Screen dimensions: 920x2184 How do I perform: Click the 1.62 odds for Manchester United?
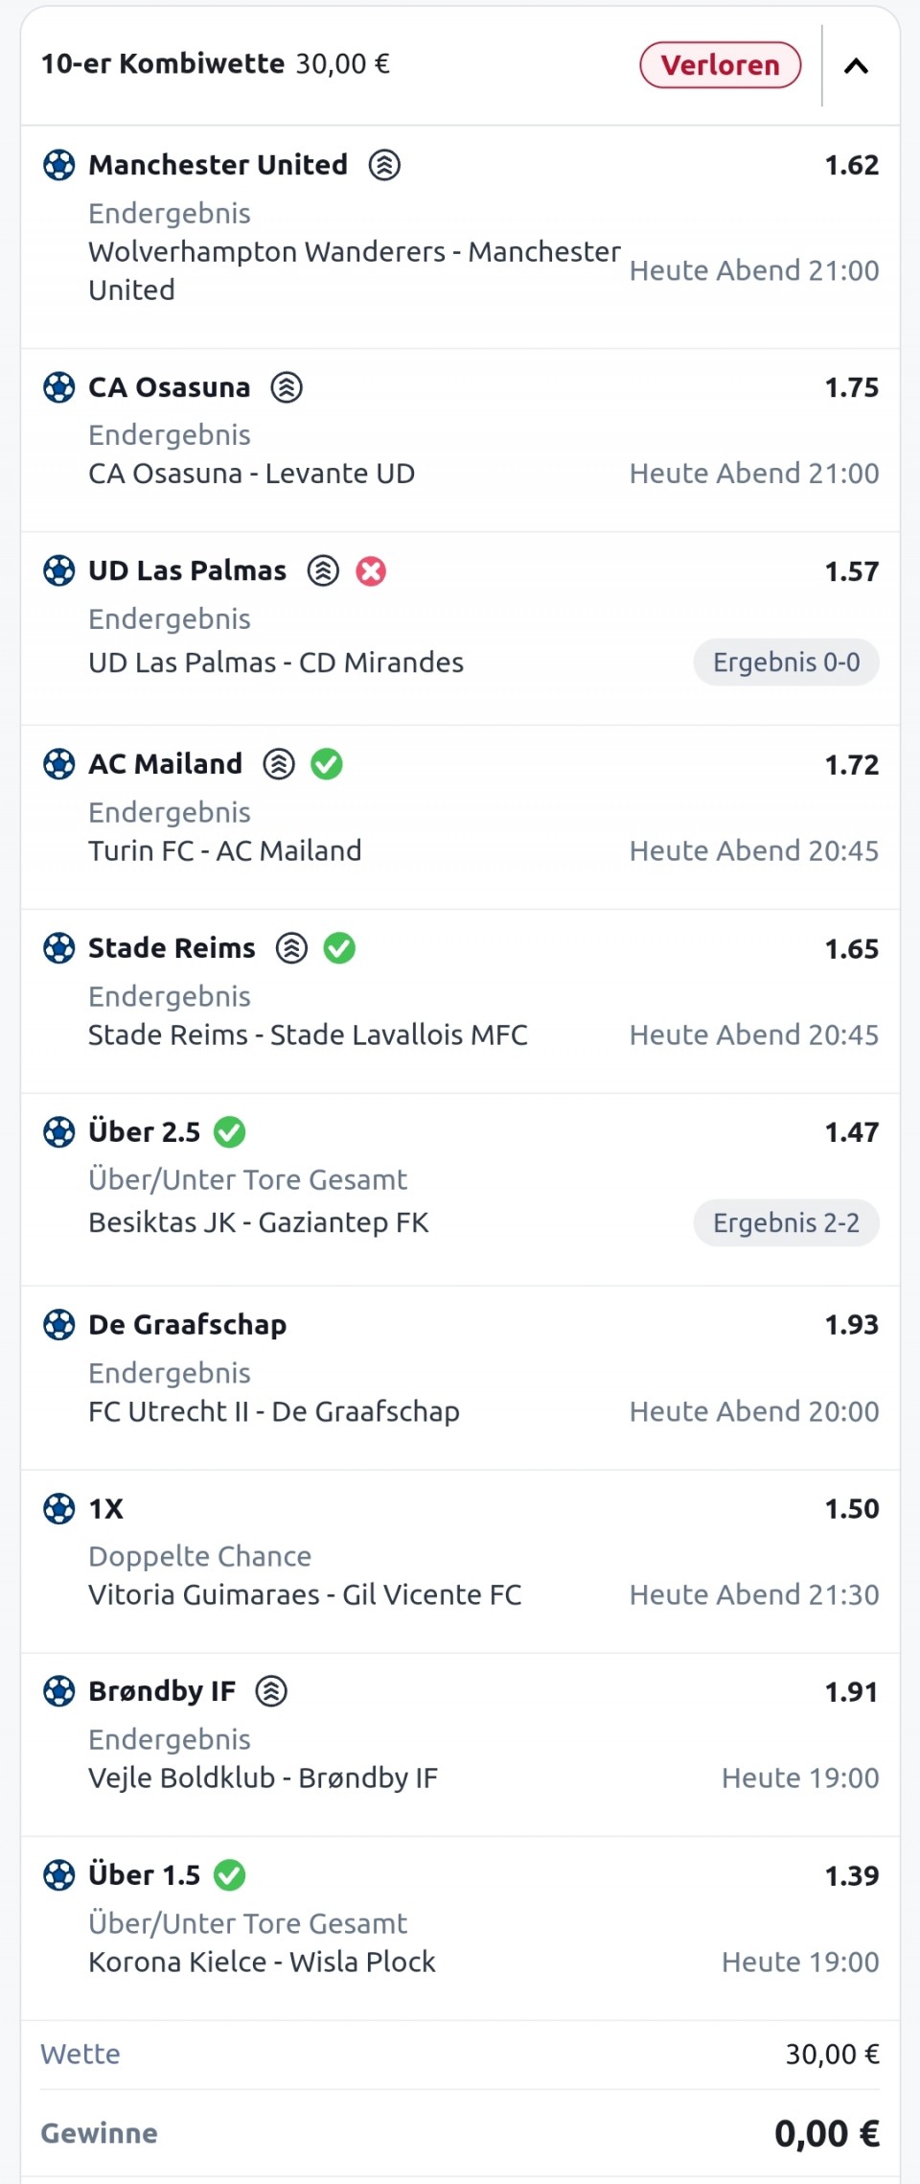[851, 165]
